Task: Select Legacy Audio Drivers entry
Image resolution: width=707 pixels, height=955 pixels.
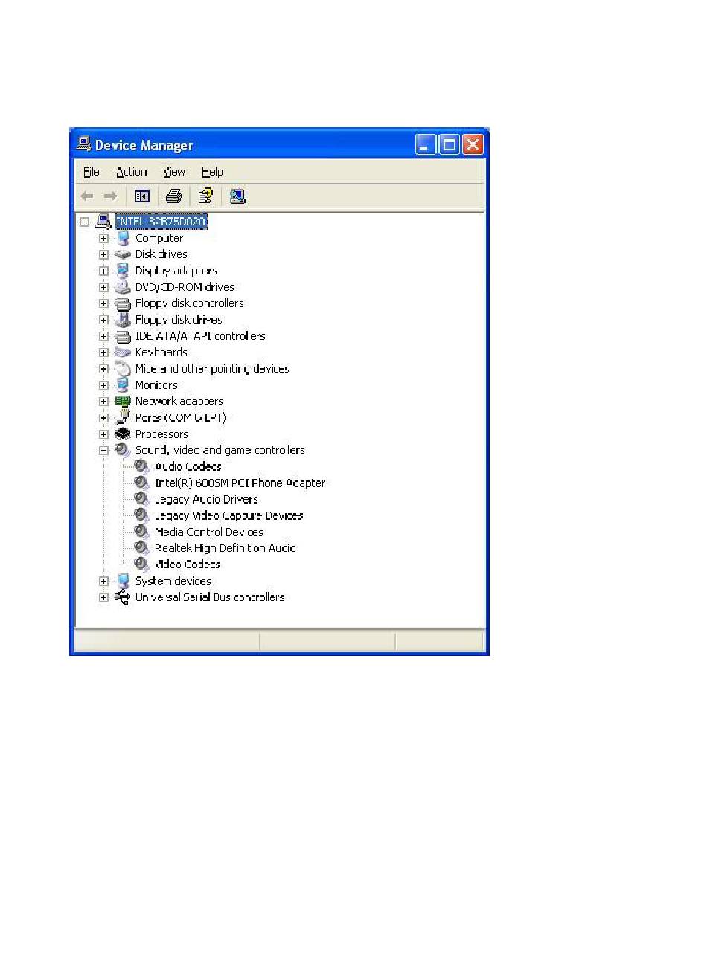Action: click(x=206, y=500)
